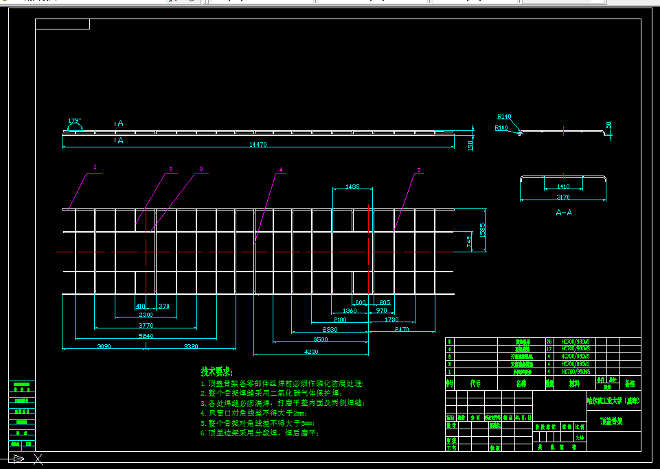The image size is (660, 469).
Task: Select the R140 radius annotation
Action: (x=504, y=117)
